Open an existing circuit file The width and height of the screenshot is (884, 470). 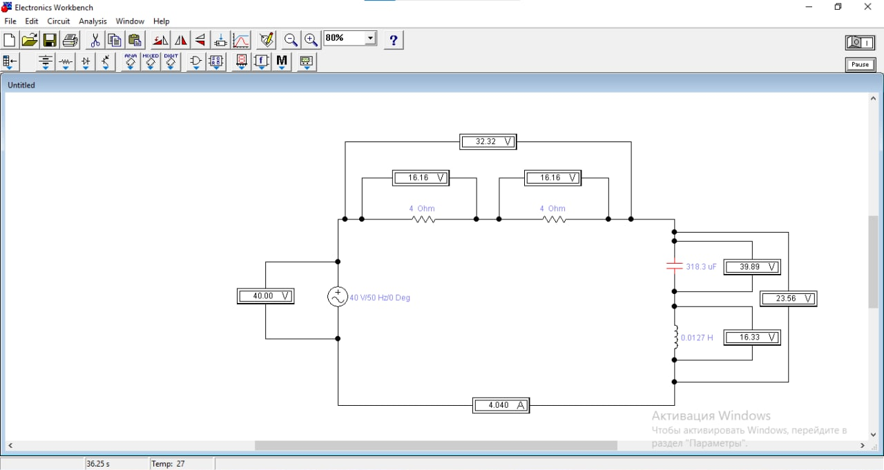tap(30, 40)
